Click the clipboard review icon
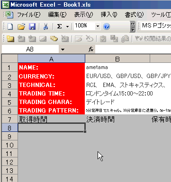 point(103,39)
